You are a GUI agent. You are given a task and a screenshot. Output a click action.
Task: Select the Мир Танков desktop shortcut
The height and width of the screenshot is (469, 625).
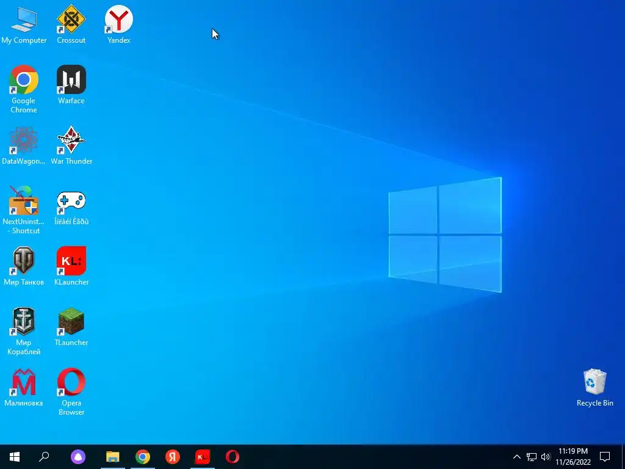click(24, 266)
